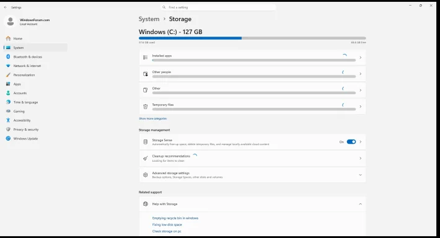Open Other category via its chevron
The height and width of the screenshot is (238, 440).
360,90
